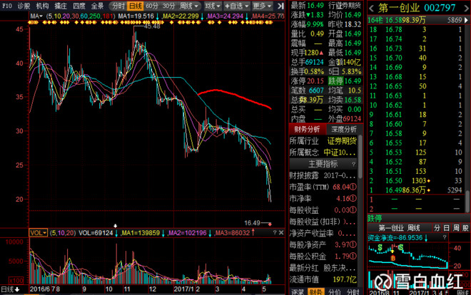Image resolution: width=471 pixels, height=295 pixels.
Task: Click info circle icon next to 市盈率 68.04
Action: (x=353, y=187)
